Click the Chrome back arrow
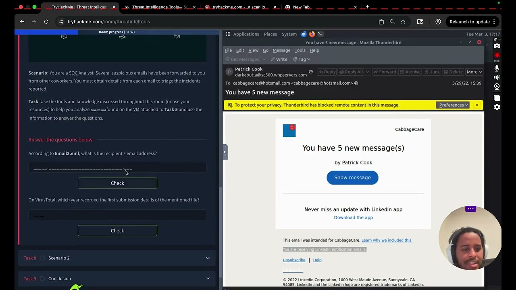The height and width of the screenshot is (290, 516). click(x=22, y=22)
